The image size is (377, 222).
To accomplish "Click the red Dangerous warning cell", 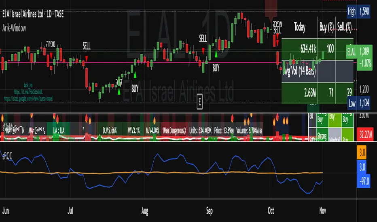I will 174,130.
